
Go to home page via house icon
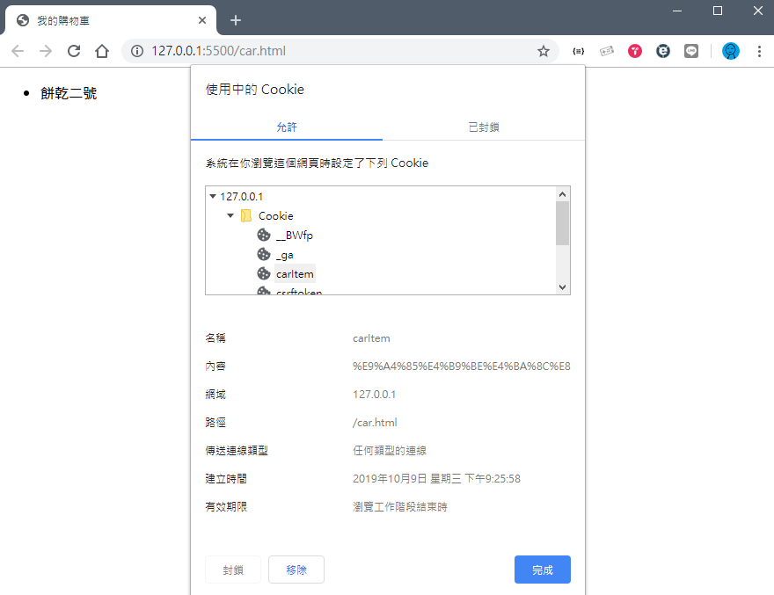tap(102, 51)
